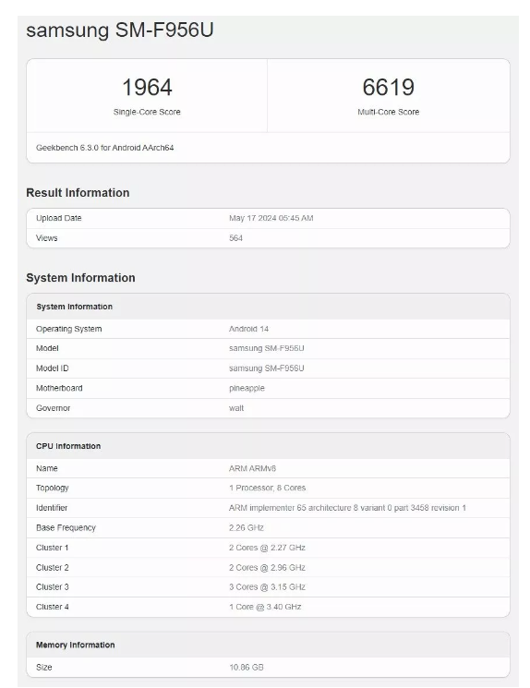Click the Topology label

[x=53, y=488]
